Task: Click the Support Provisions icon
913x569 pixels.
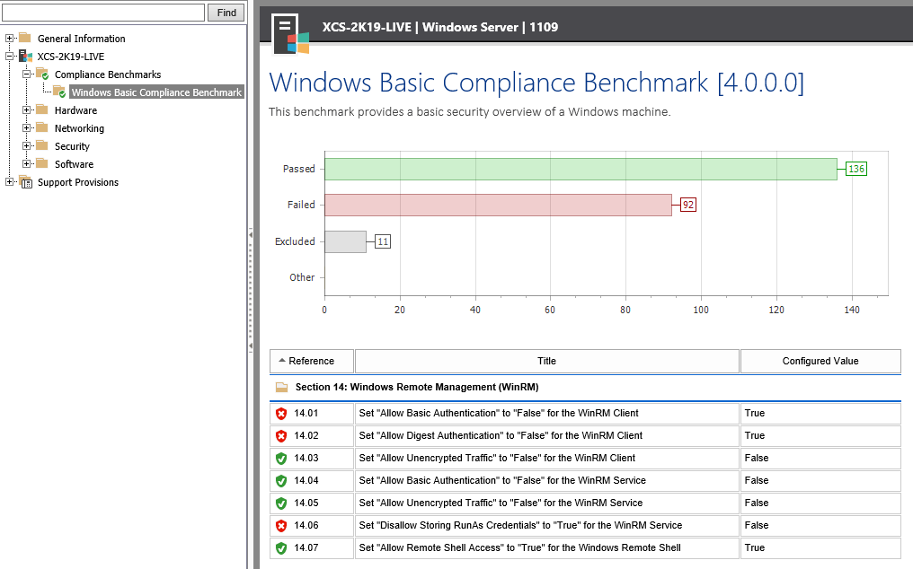Action: coord(23,181)
